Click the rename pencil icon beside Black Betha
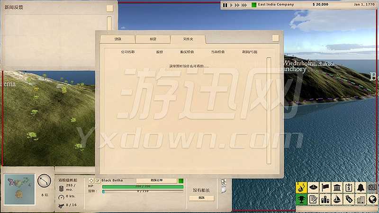Viewport: 379px width, 213px height. [97, 180]
